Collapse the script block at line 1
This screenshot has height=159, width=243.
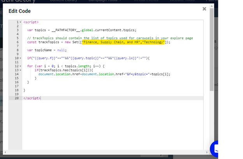point(21,22)
